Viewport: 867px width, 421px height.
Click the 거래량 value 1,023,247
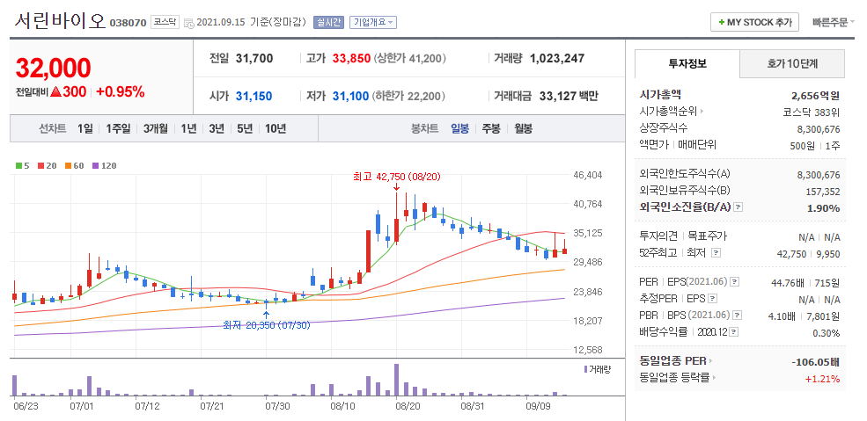557,58
